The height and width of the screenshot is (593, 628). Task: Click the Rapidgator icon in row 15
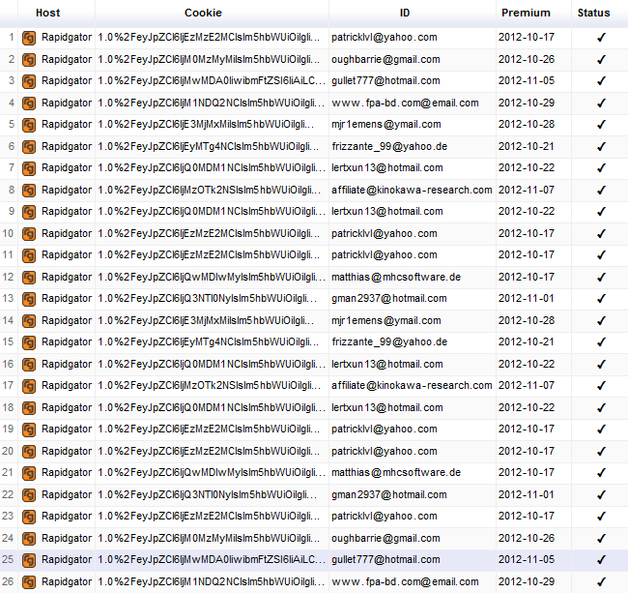pyautogui.click(x=29, y=342)
